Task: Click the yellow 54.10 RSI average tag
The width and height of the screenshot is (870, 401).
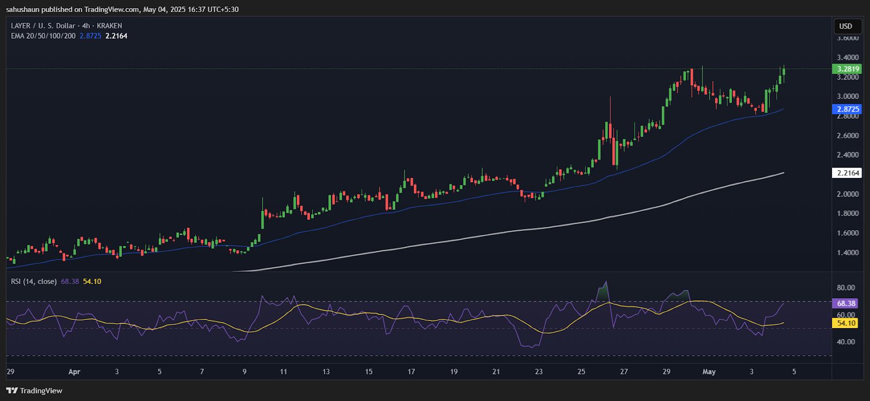Action: (x=846, y=323)
